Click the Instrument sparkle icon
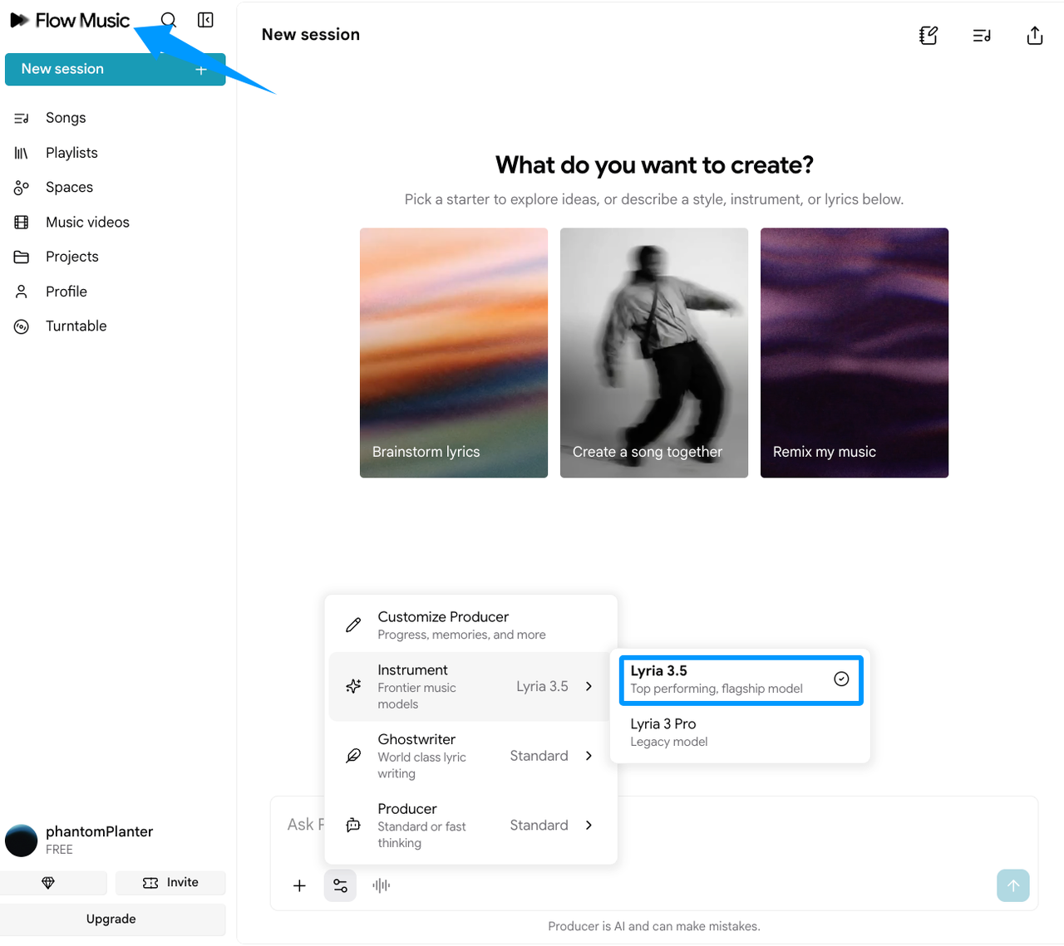The height and width of the screenshot is (946, 1064). tap(353, 686)
